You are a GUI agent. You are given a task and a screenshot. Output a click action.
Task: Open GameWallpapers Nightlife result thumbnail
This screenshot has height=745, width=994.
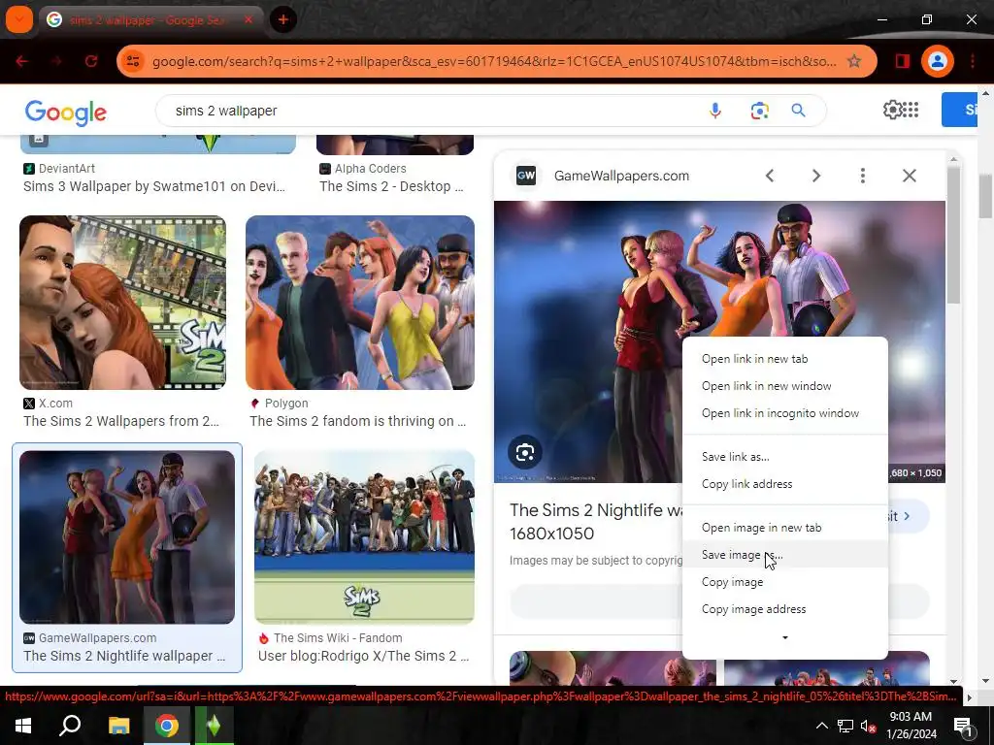coord(127,537)
